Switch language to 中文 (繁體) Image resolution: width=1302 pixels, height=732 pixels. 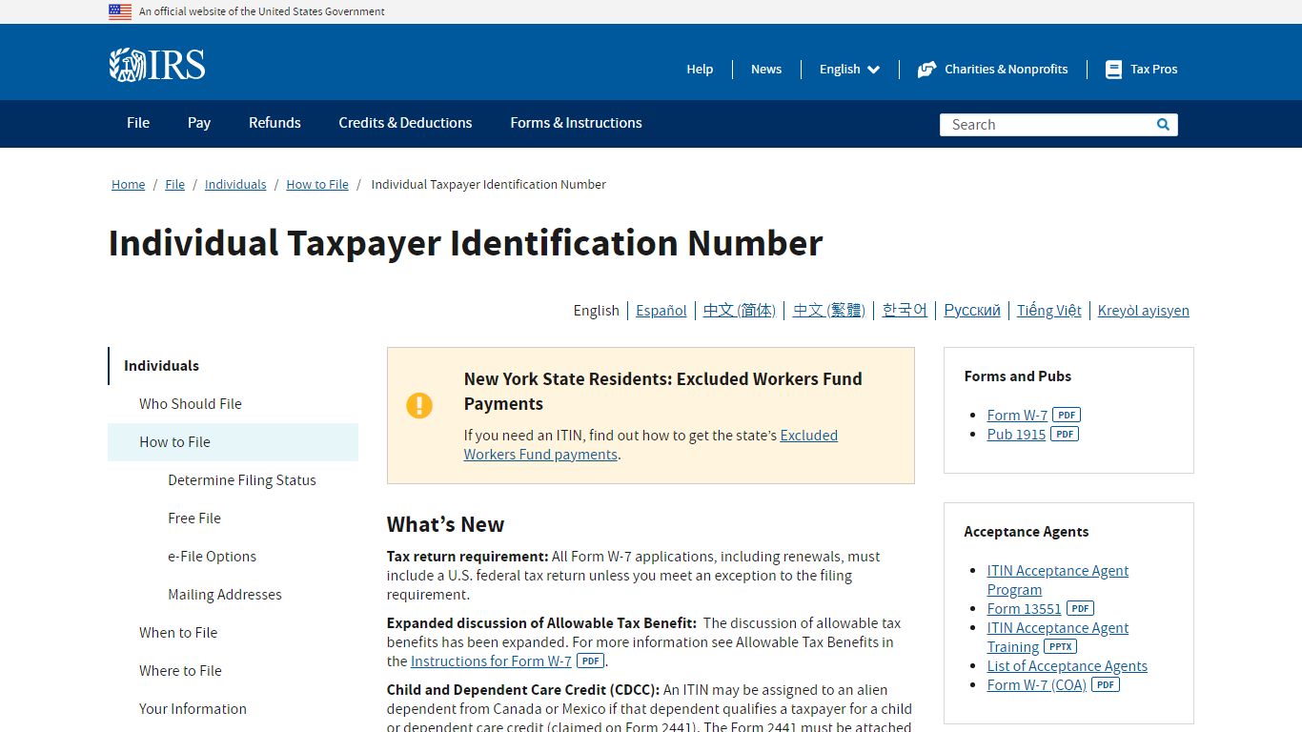click(x=828, y=311)
